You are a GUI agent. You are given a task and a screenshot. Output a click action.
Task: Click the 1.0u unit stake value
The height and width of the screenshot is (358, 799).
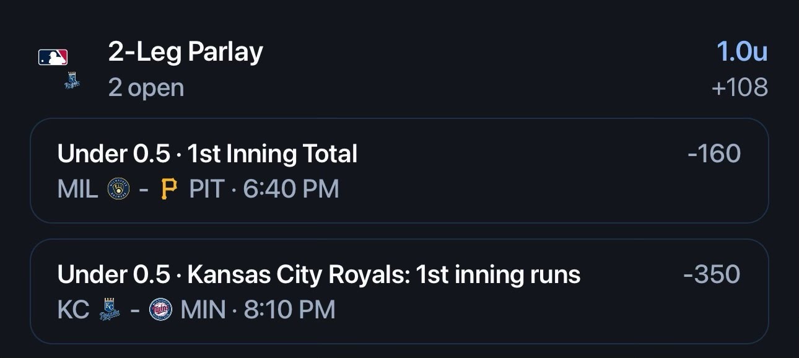point(742,52)
